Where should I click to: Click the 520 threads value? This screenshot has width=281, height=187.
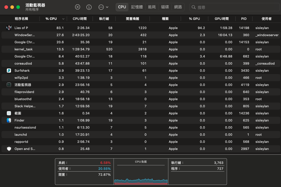tap(109, 49)
